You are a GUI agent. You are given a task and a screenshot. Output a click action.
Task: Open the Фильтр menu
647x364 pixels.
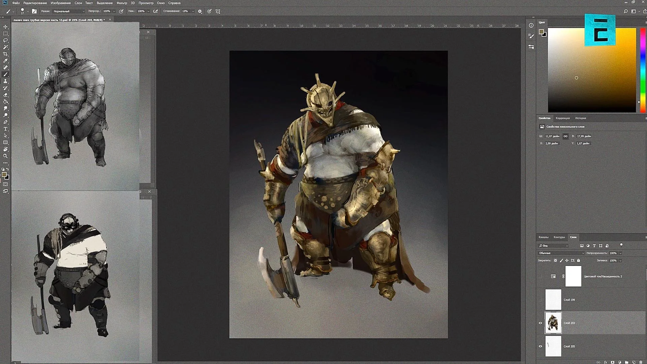(x=122, y=3)
